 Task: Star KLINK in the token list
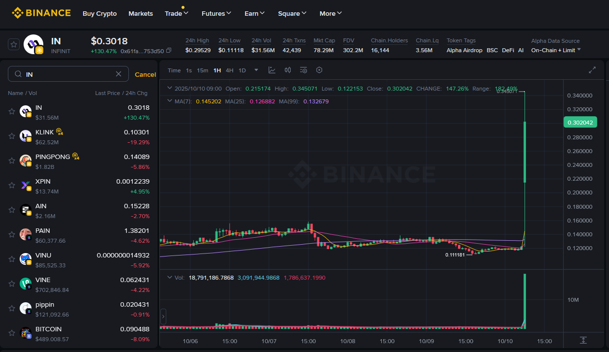[12, 136]
